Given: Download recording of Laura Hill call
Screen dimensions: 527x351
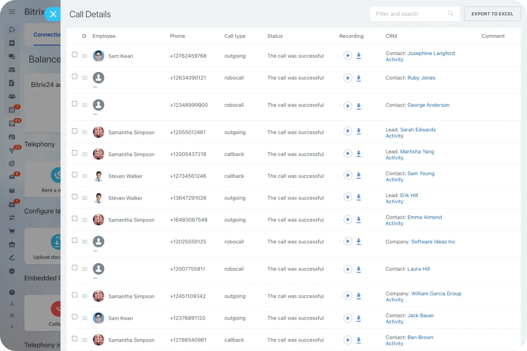Looking at the screenshot, I should point(359,269).
